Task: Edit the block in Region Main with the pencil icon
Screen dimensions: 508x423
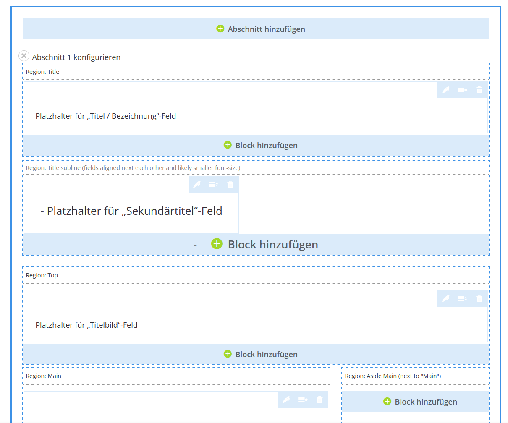Action: (286, 399)
